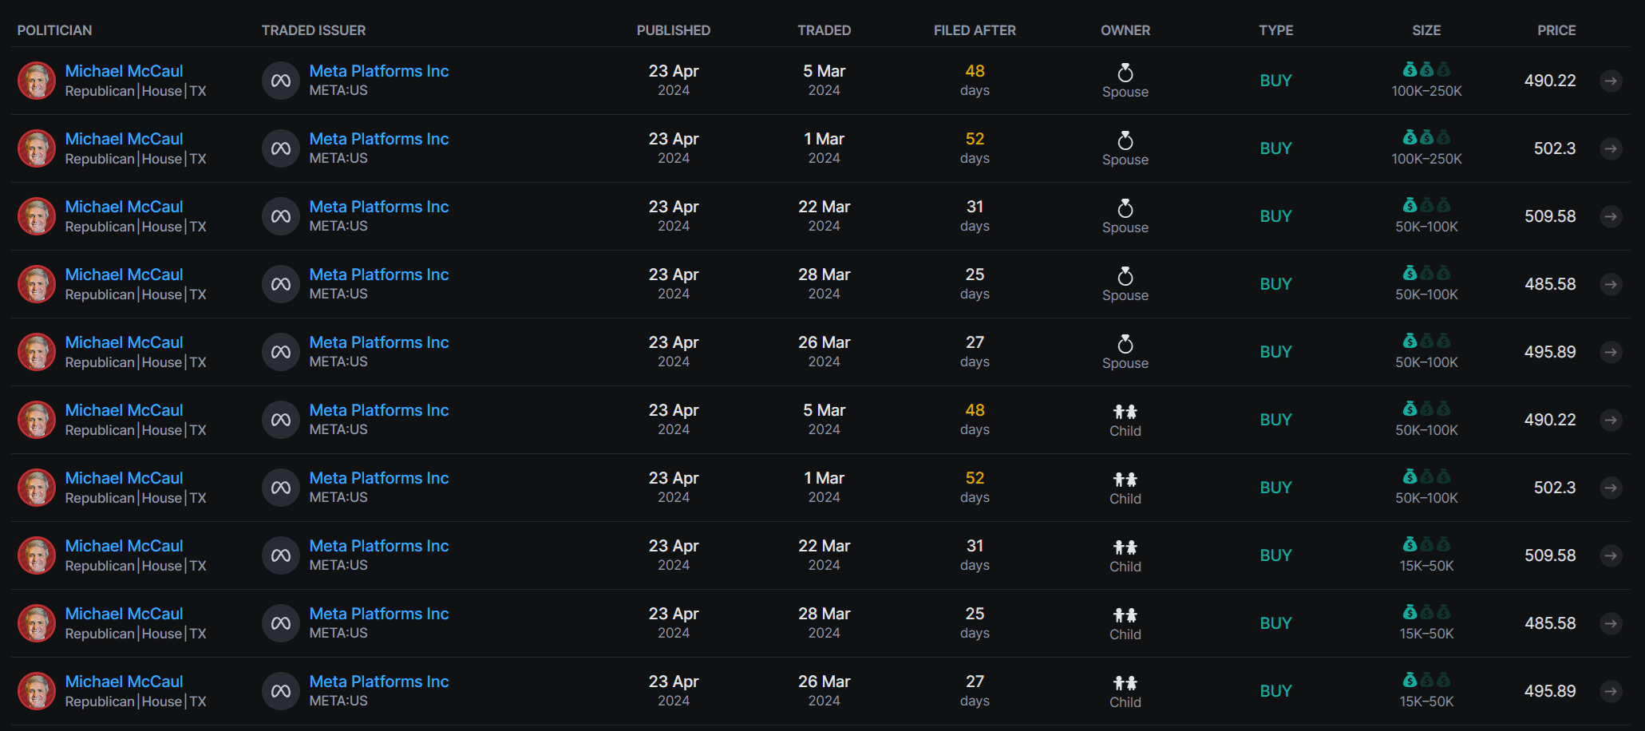Image resolution: width=1645 pixels, height=731 pixels.
Task: Click Spouse ring icon for the 28 Mar trade
Action: (x=1125, y=276)
